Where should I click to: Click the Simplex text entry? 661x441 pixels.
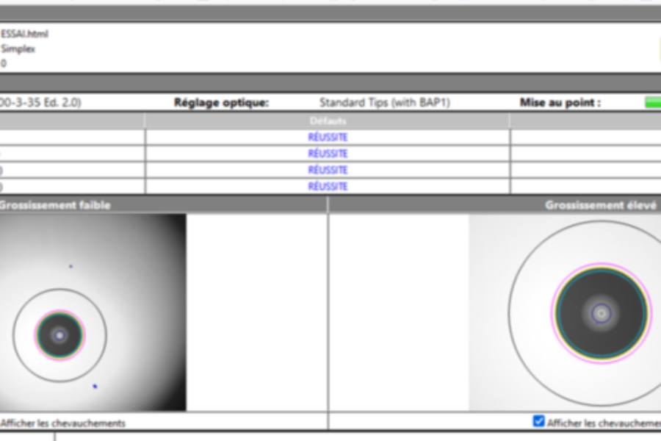pyautogui.click(x=18, y=49)
